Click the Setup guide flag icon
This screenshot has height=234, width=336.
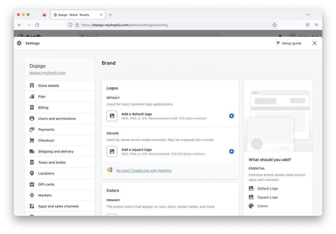pos(278,43)
